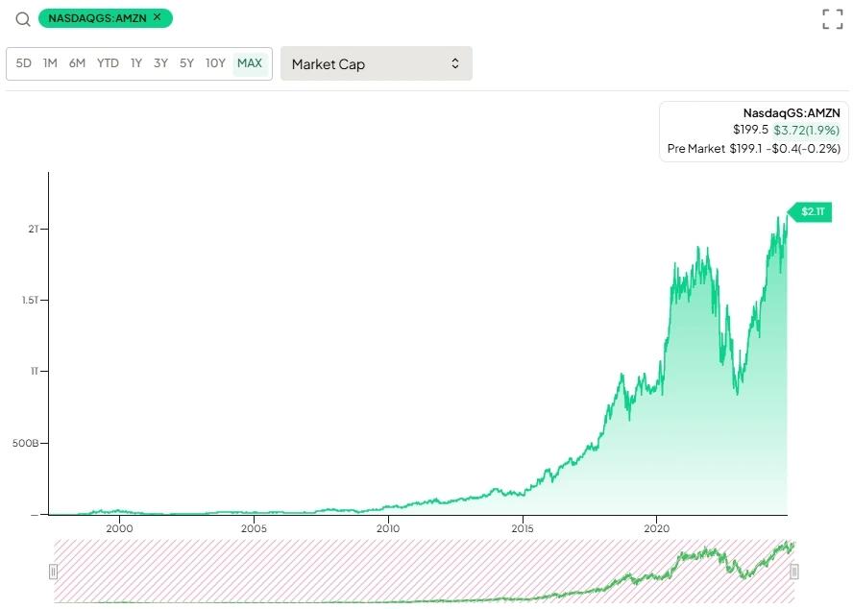Click the -$0.4(-0.2%) pre-market change
The height and width of the screenshot is (609, 853).
[803, 149]
